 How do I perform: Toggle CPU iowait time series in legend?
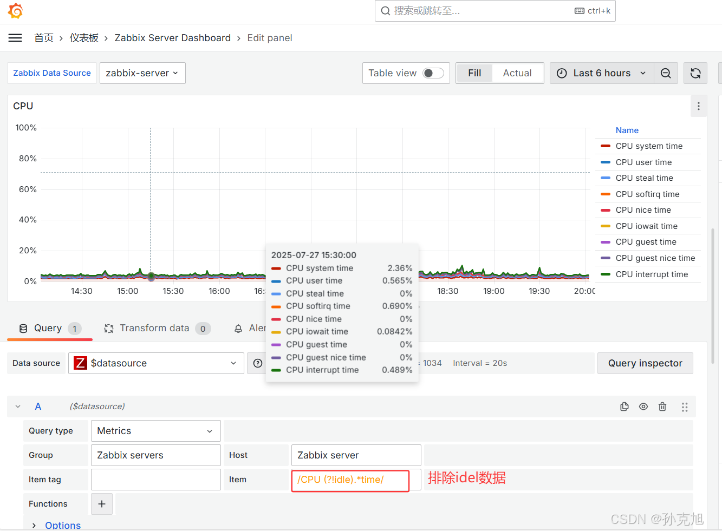647,226
